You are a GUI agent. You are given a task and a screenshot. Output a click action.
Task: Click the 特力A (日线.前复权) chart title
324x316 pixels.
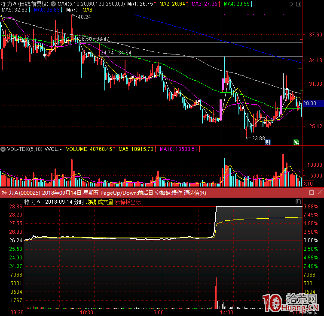[x=24, y=4]
